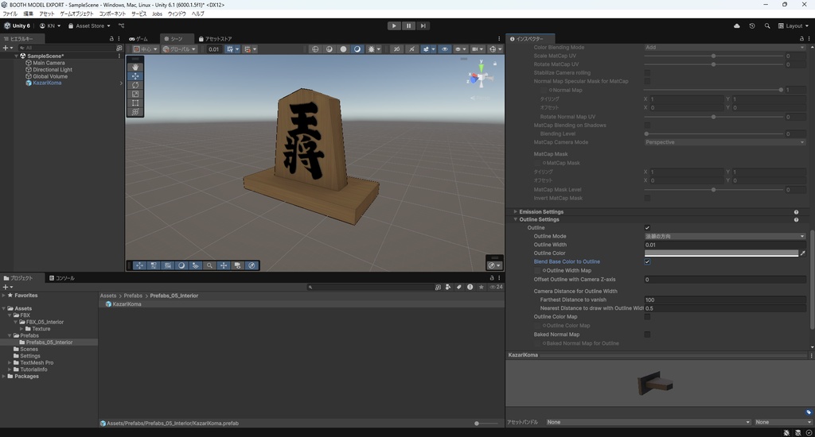Adjust the project thumbnail size slider

[x=486, y=423]
